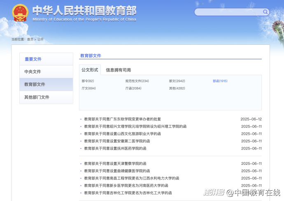
Task: Switch to the 信息拥有司局 tab
Action: tap(118, 70)
